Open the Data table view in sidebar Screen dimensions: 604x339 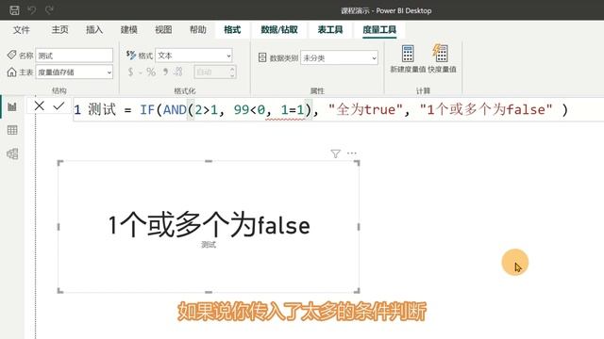12,130
